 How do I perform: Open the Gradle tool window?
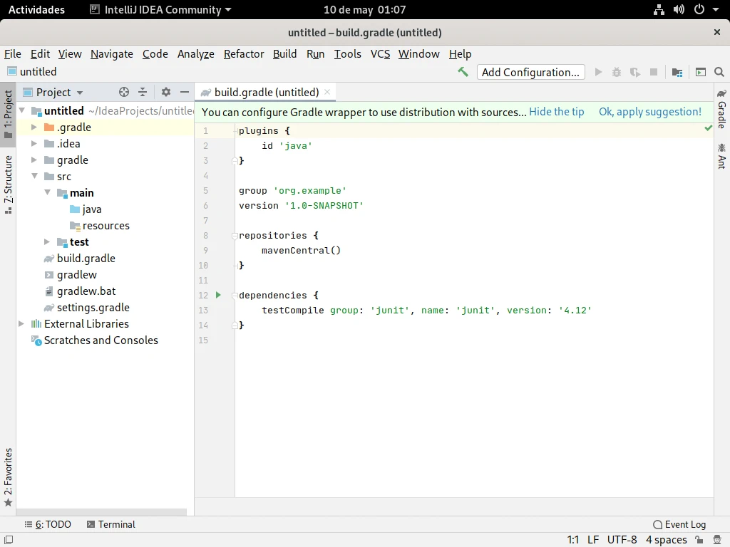[x=721, y=109]
